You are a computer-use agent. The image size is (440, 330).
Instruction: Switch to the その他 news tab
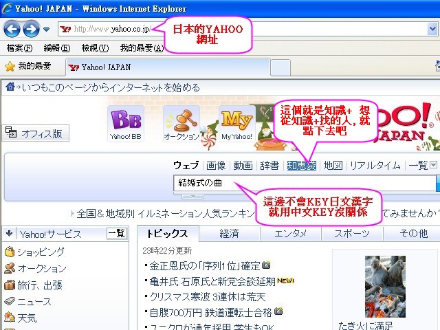coord(412,234)
